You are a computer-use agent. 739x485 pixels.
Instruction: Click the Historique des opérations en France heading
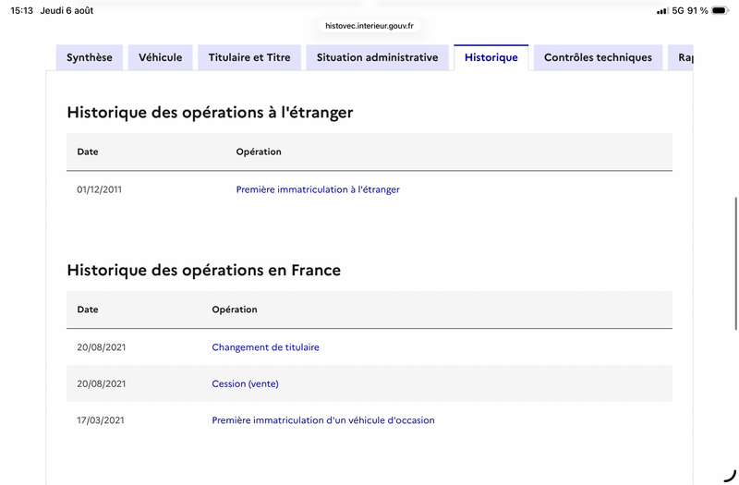tap(203, 270)
